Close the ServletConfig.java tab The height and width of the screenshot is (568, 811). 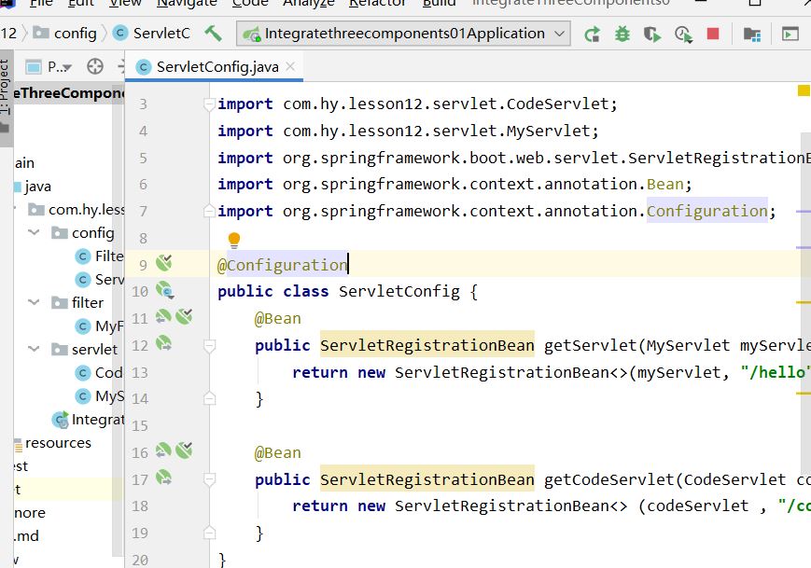[x=290, y=66]
